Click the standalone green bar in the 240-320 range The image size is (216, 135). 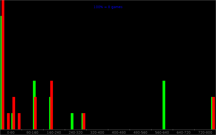72,121
